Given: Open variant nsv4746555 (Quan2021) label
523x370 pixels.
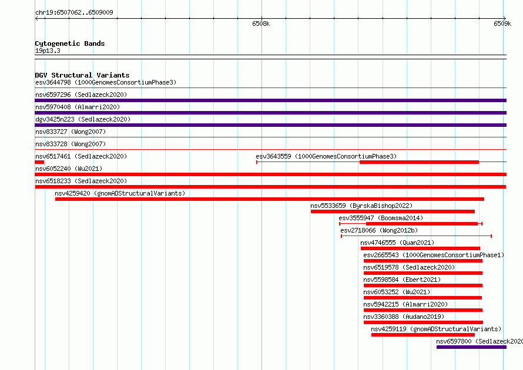Looking at the screenshot, I should coord(397,243).
